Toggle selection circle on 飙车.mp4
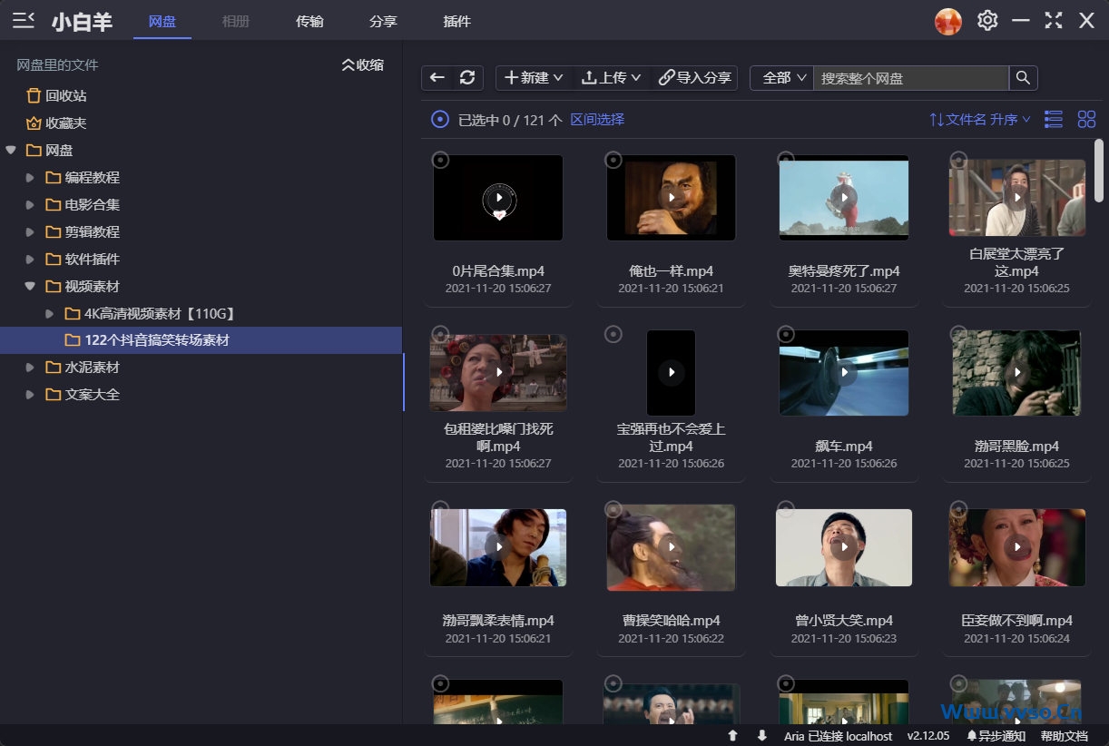This screenshot has height=746, width=1109. pos(786,334)
